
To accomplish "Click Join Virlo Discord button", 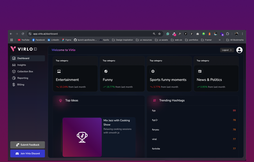I will pos(28,153).
